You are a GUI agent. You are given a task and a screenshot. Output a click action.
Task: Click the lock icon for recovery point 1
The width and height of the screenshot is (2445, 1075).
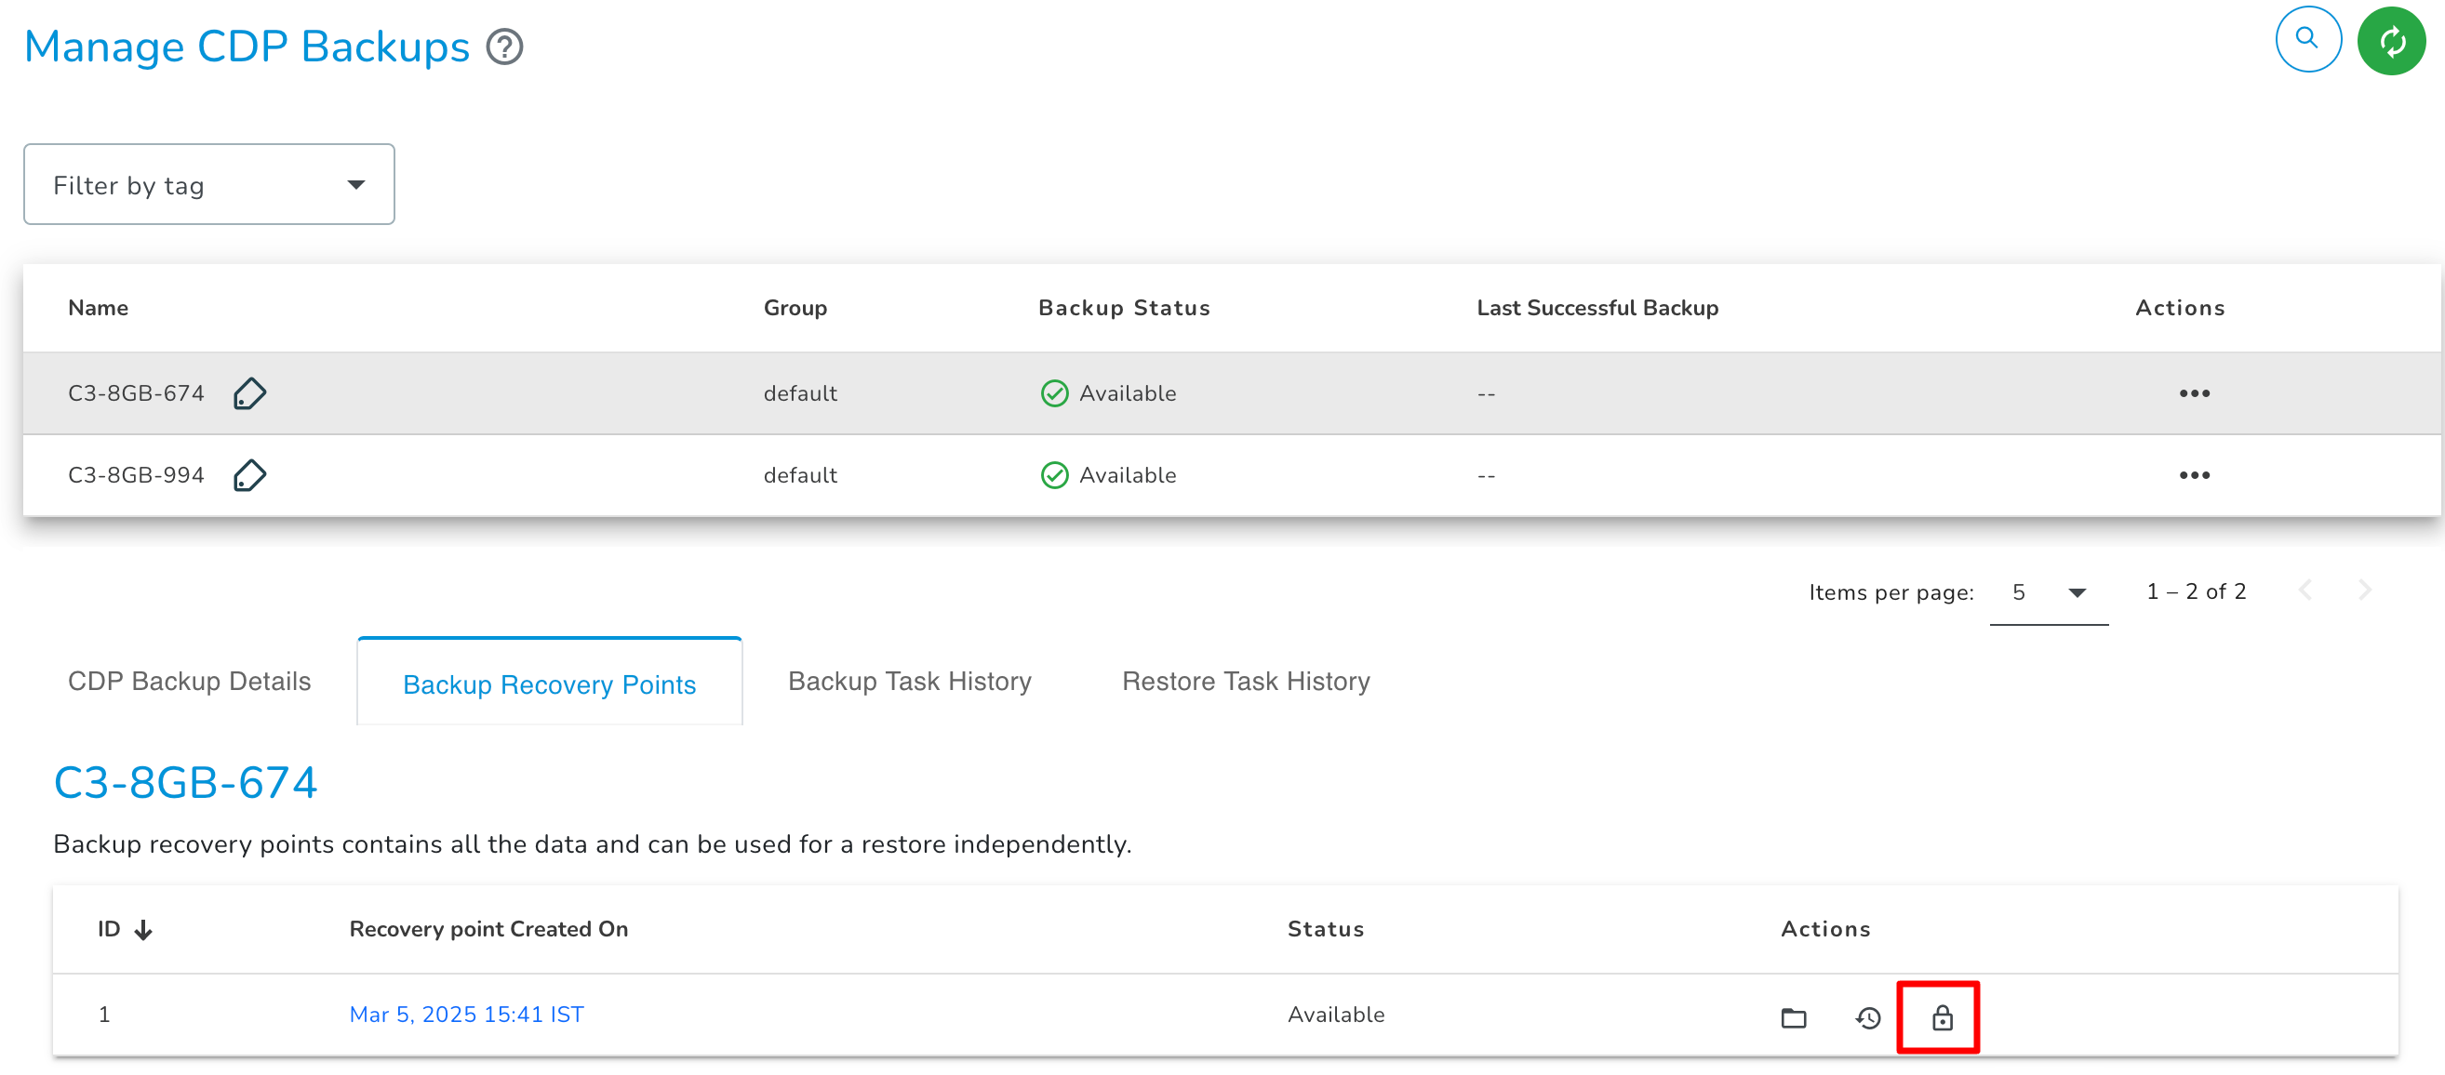pyautogui.click(x=1941, y=1017)
